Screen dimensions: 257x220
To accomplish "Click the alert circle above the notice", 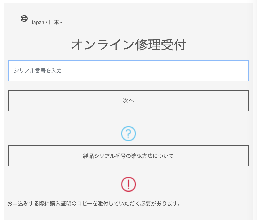I will [x=128, y=184].
